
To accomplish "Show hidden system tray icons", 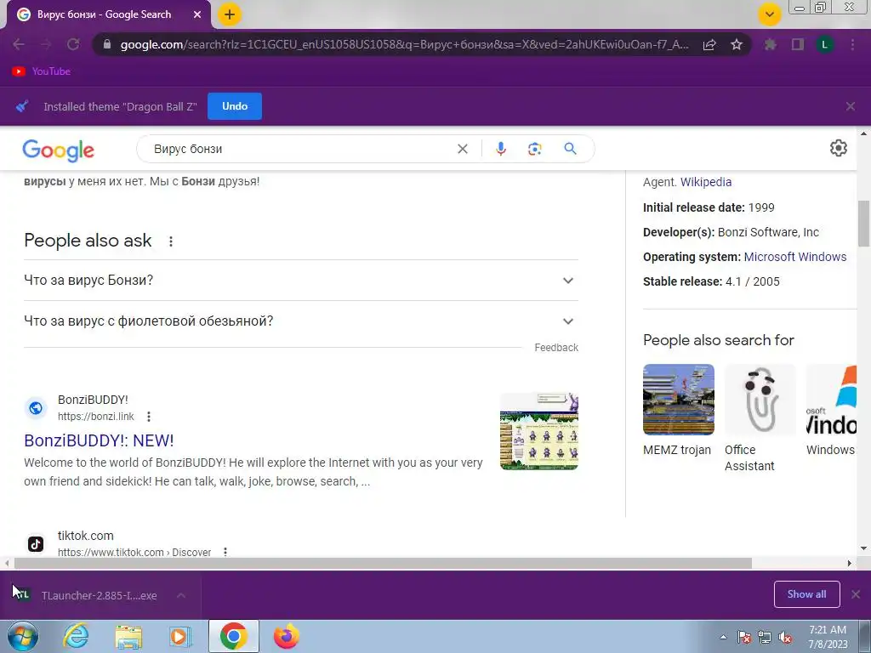I will [723, 637].
